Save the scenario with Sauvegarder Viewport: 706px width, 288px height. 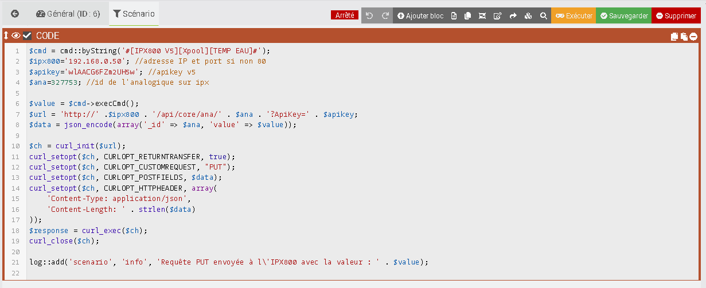coord(624,16)
